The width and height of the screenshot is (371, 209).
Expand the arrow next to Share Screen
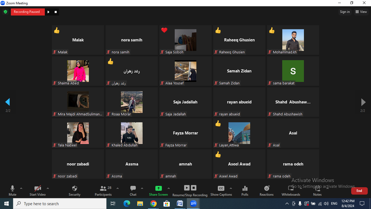[x=169, y=188]
